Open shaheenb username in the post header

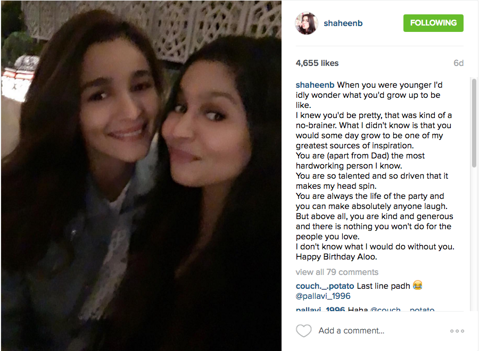pos(343,23)
